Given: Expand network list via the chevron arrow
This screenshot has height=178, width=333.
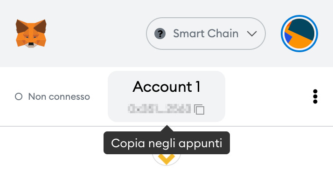Looking at the screenshot, I should click(x=252, y=34).
